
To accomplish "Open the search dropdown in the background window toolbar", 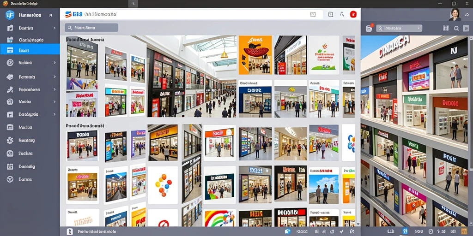I will click(399, 28).
